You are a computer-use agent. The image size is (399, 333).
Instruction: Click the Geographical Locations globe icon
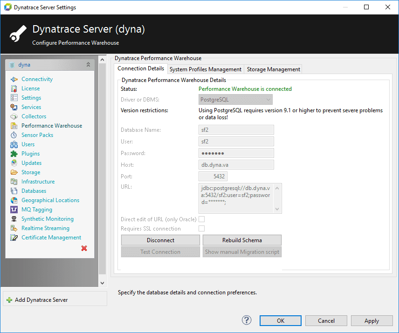click(x=14, y=200)
